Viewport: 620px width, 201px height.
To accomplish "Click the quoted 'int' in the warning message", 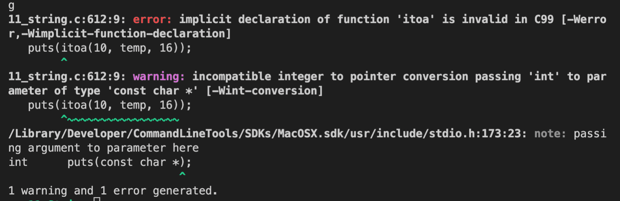I will pyautogui.click(x=544, y=77).
